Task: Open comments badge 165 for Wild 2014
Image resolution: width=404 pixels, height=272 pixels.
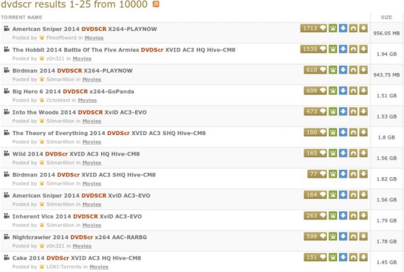Action: pos(315,153)
